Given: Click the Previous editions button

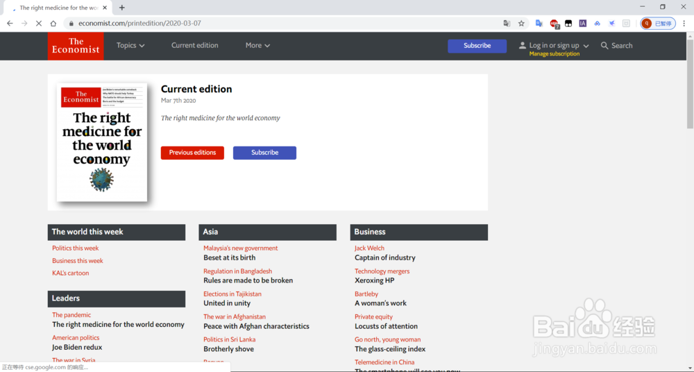Looking at the screenshot, I should [x=192, y=153].
